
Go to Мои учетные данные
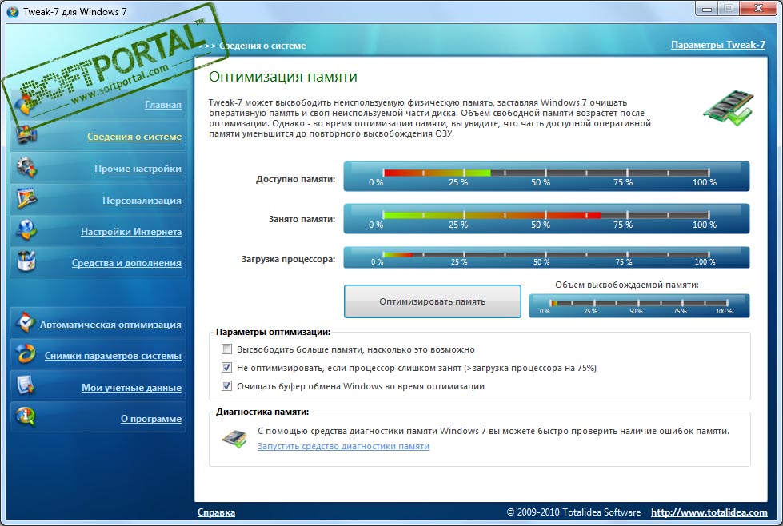(x=131, y=388)
